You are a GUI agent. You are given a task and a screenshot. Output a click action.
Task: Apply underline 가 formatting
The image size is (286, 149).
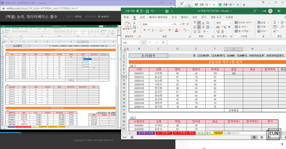tap(153, 30)
